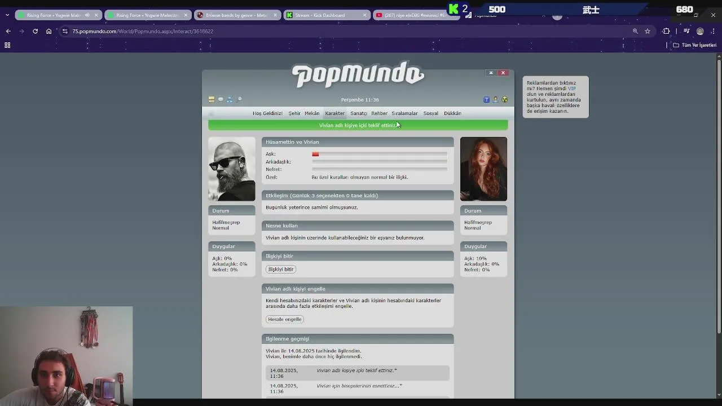Click the 'Perşembe 11:36' clock text
This screenshot has width=722, height=406.
tap(360, 100)
